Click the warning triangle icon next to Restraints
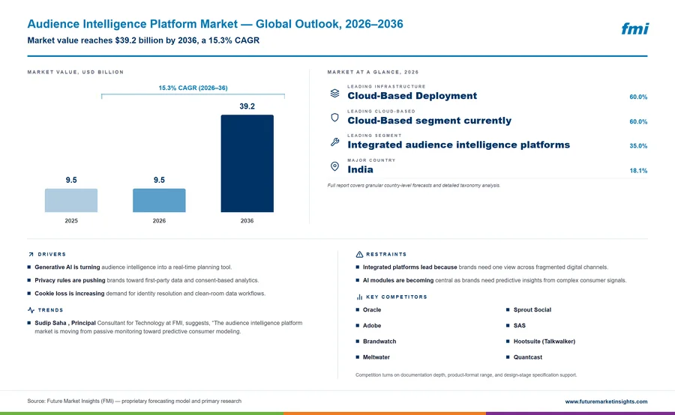 click(x=359, y=254)
